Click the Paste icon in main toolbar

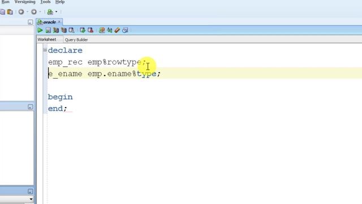tap(10, 12)
